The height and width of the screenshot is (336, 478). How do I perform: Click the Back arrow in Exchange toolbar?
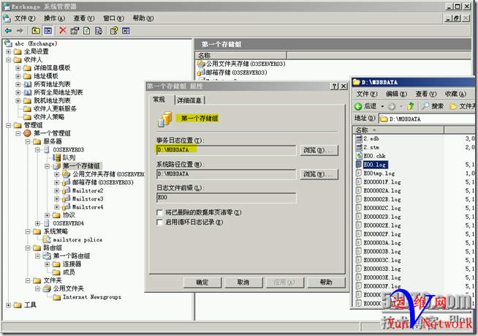tap(8, 31)
